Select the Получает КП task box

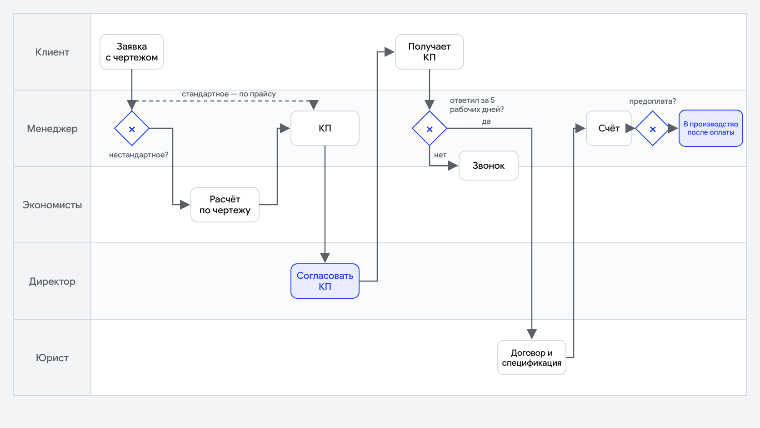pos(430,52)
